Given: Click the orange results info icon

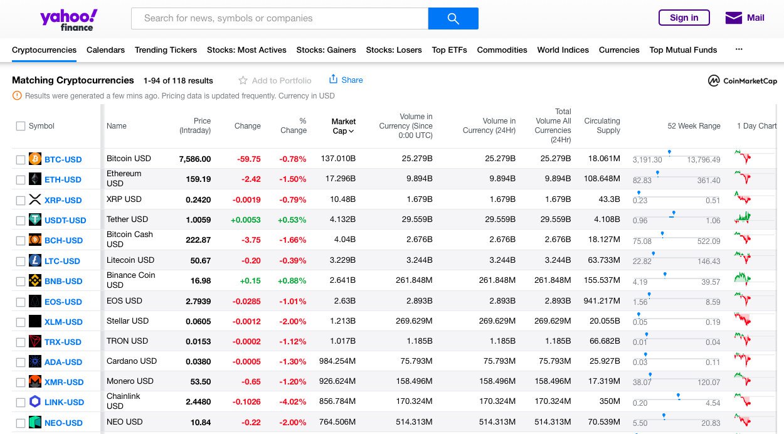Looking at the screenshot, I should 17,96.
